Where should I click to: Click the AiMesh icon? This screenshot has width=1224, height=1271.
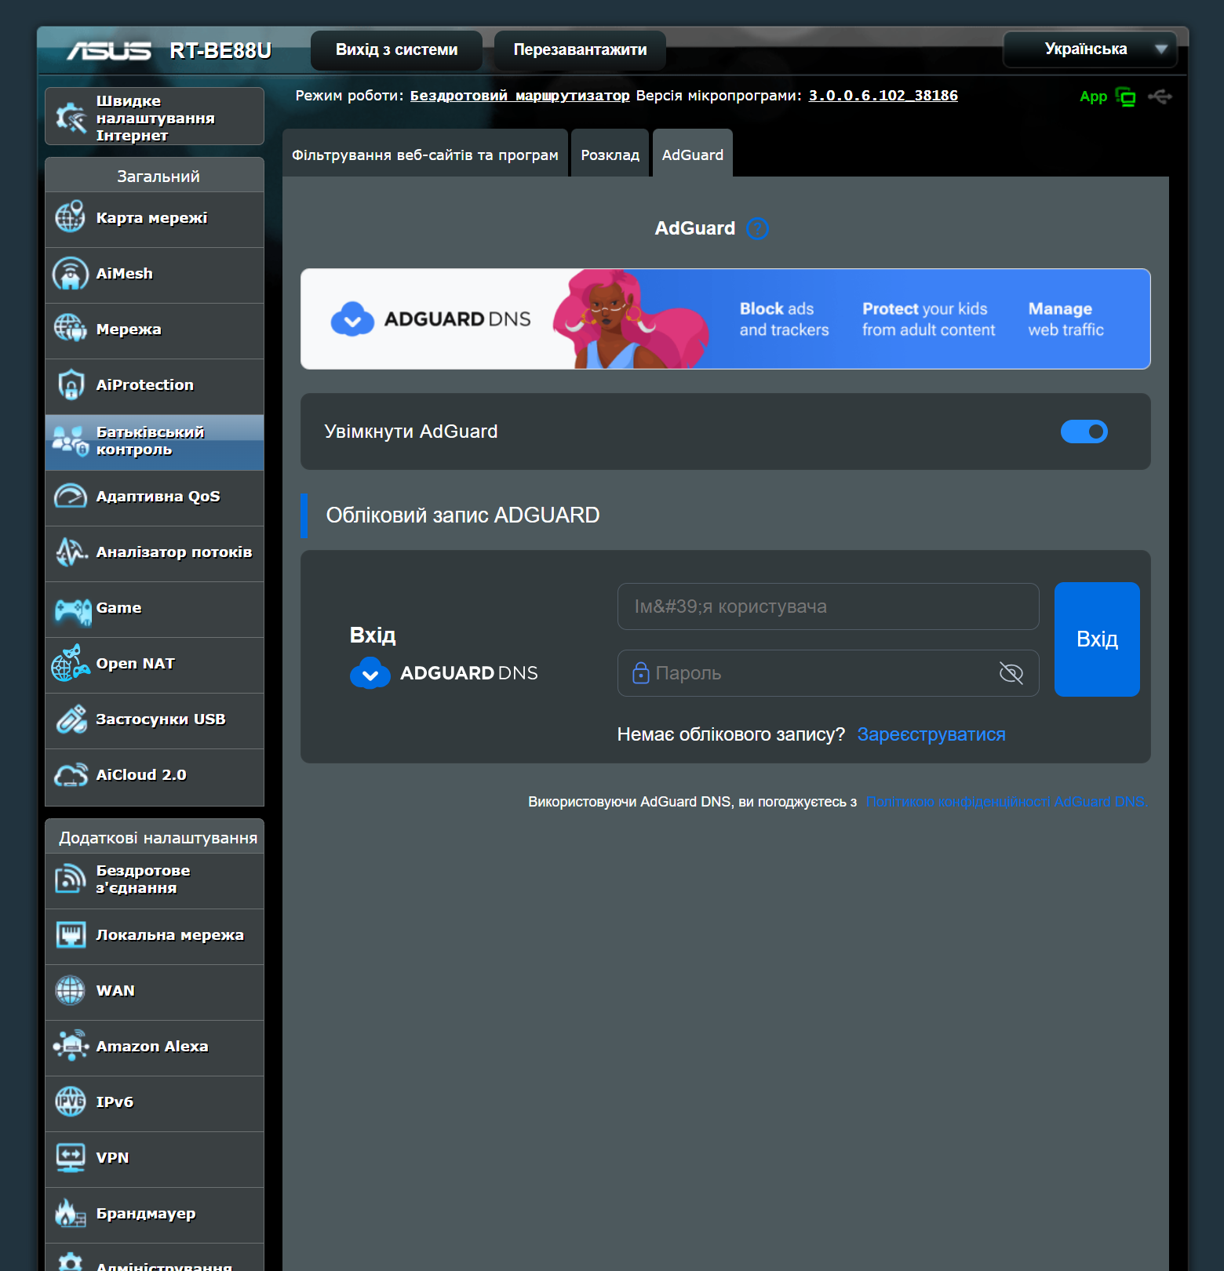point(70,273)
